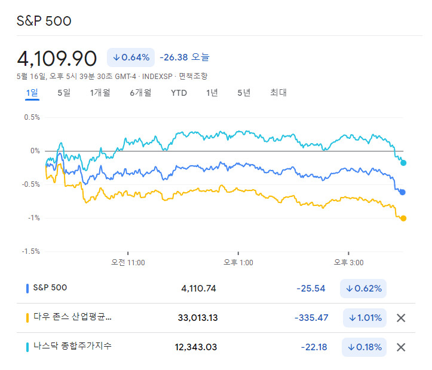
Task: Click the -25.54 point change
Action: click(311, 289)
